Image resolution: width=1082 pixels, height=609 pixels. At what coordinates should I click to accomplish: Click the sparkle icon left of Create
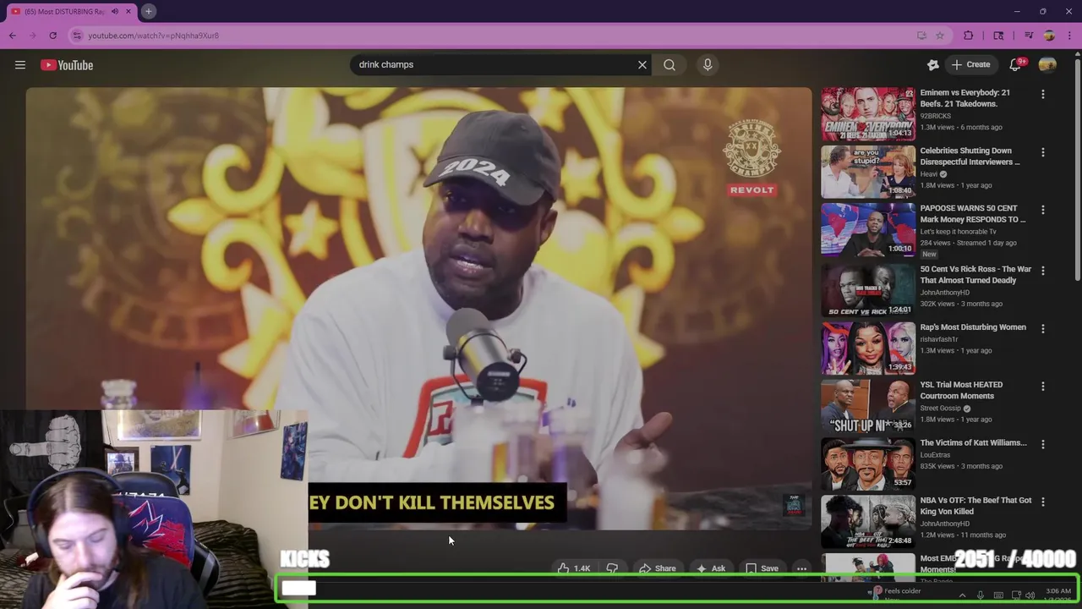(x=933, y=65)
